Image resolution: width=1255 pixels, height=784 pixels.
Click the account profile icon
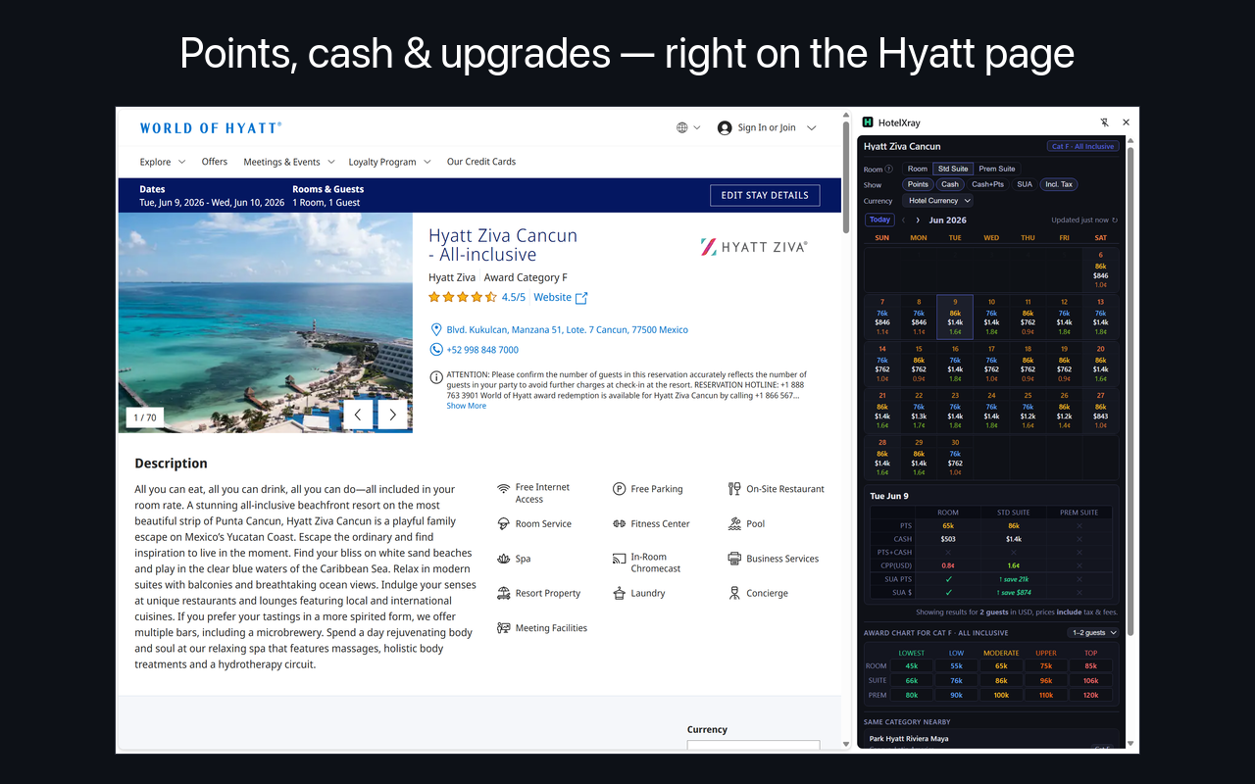pos(725,127)
